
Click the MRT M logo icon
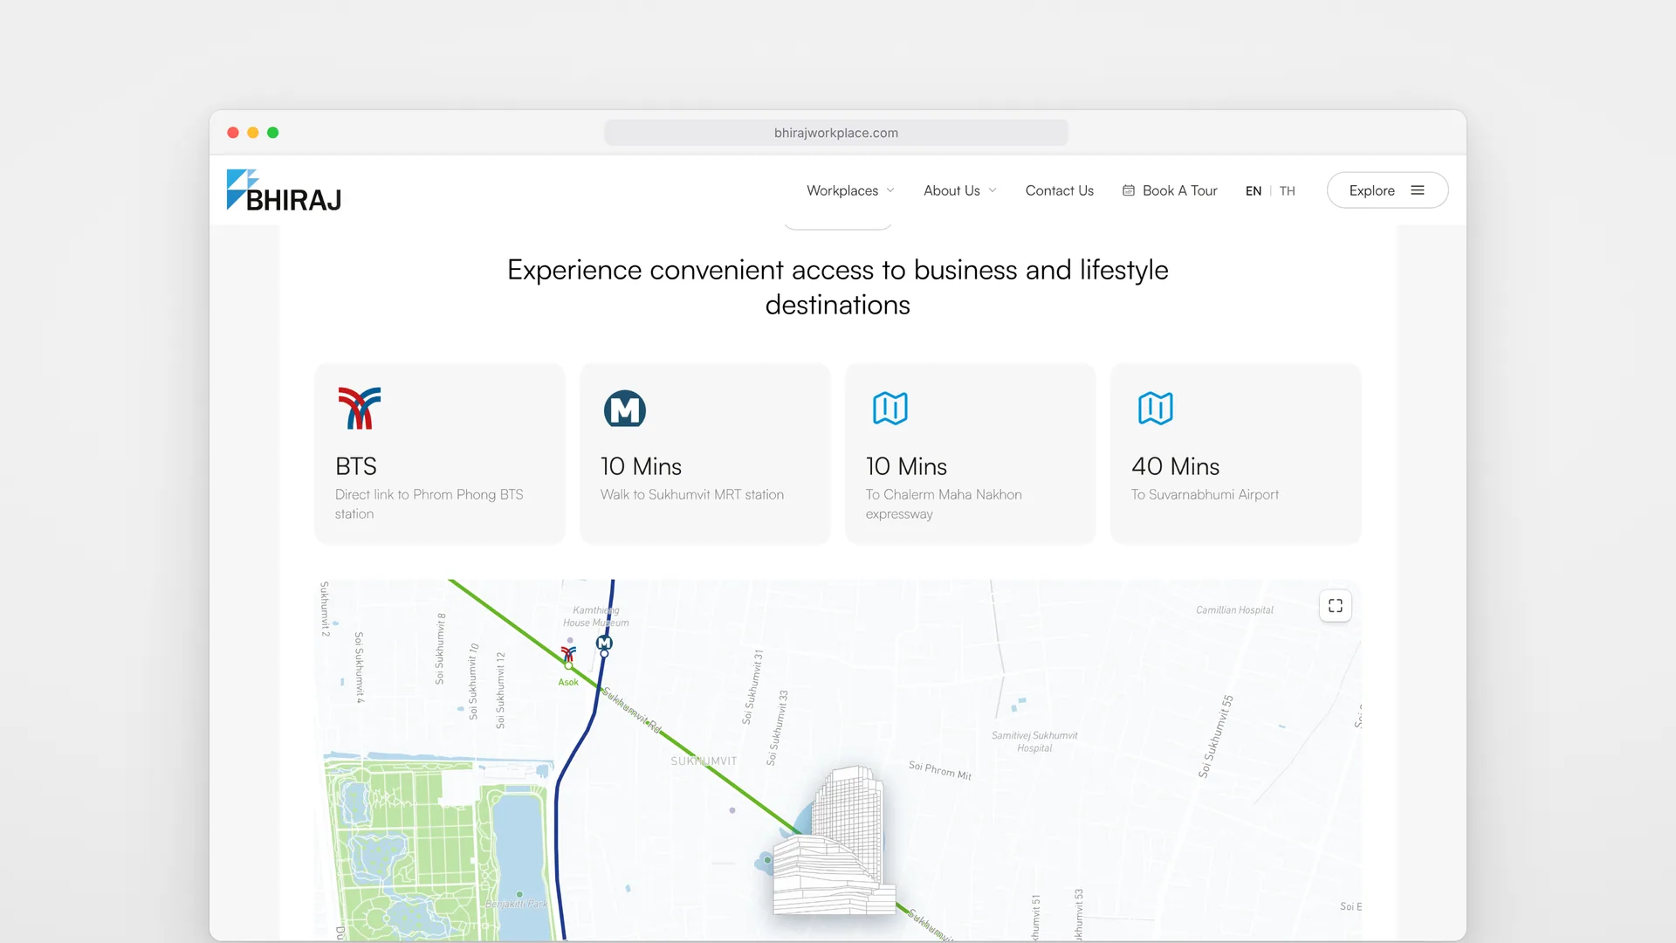(625, 409)
